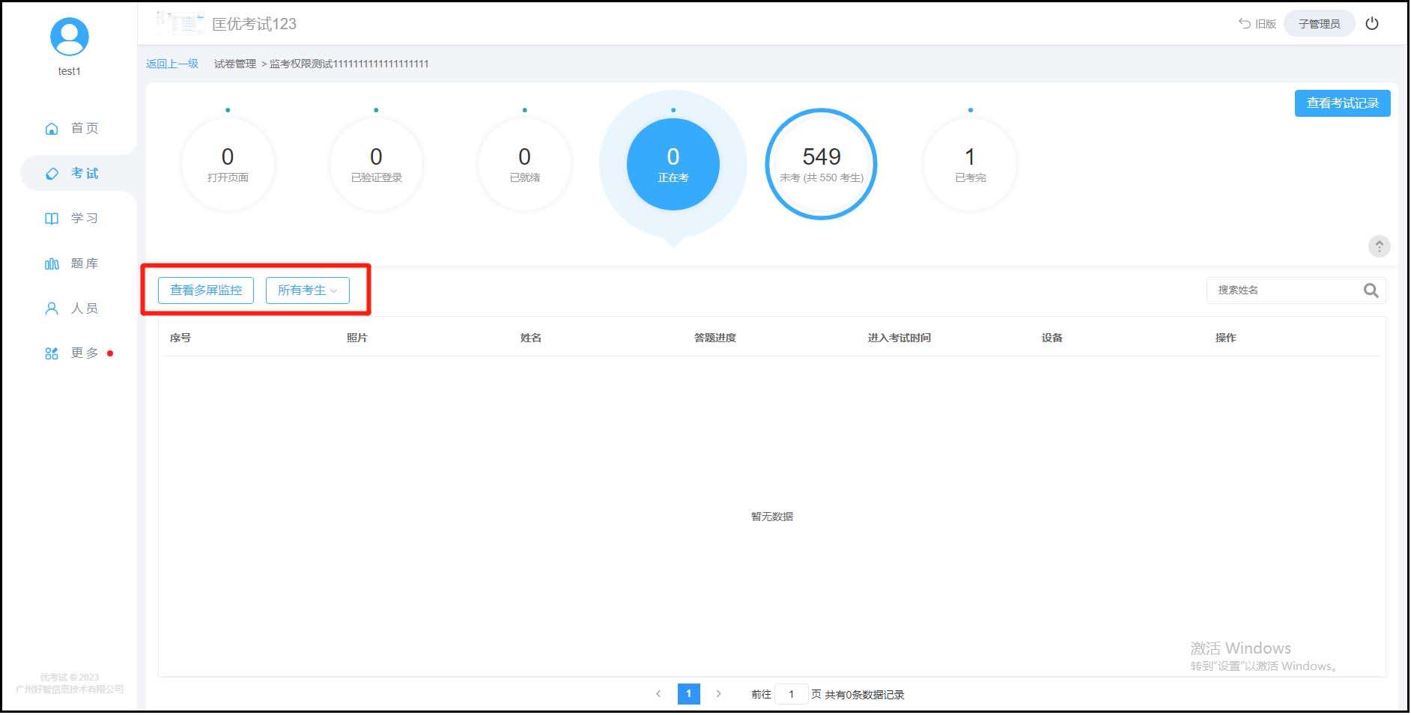Click 返回上一级 link
Screen dimensions: 1411x715
click(172, 64)
